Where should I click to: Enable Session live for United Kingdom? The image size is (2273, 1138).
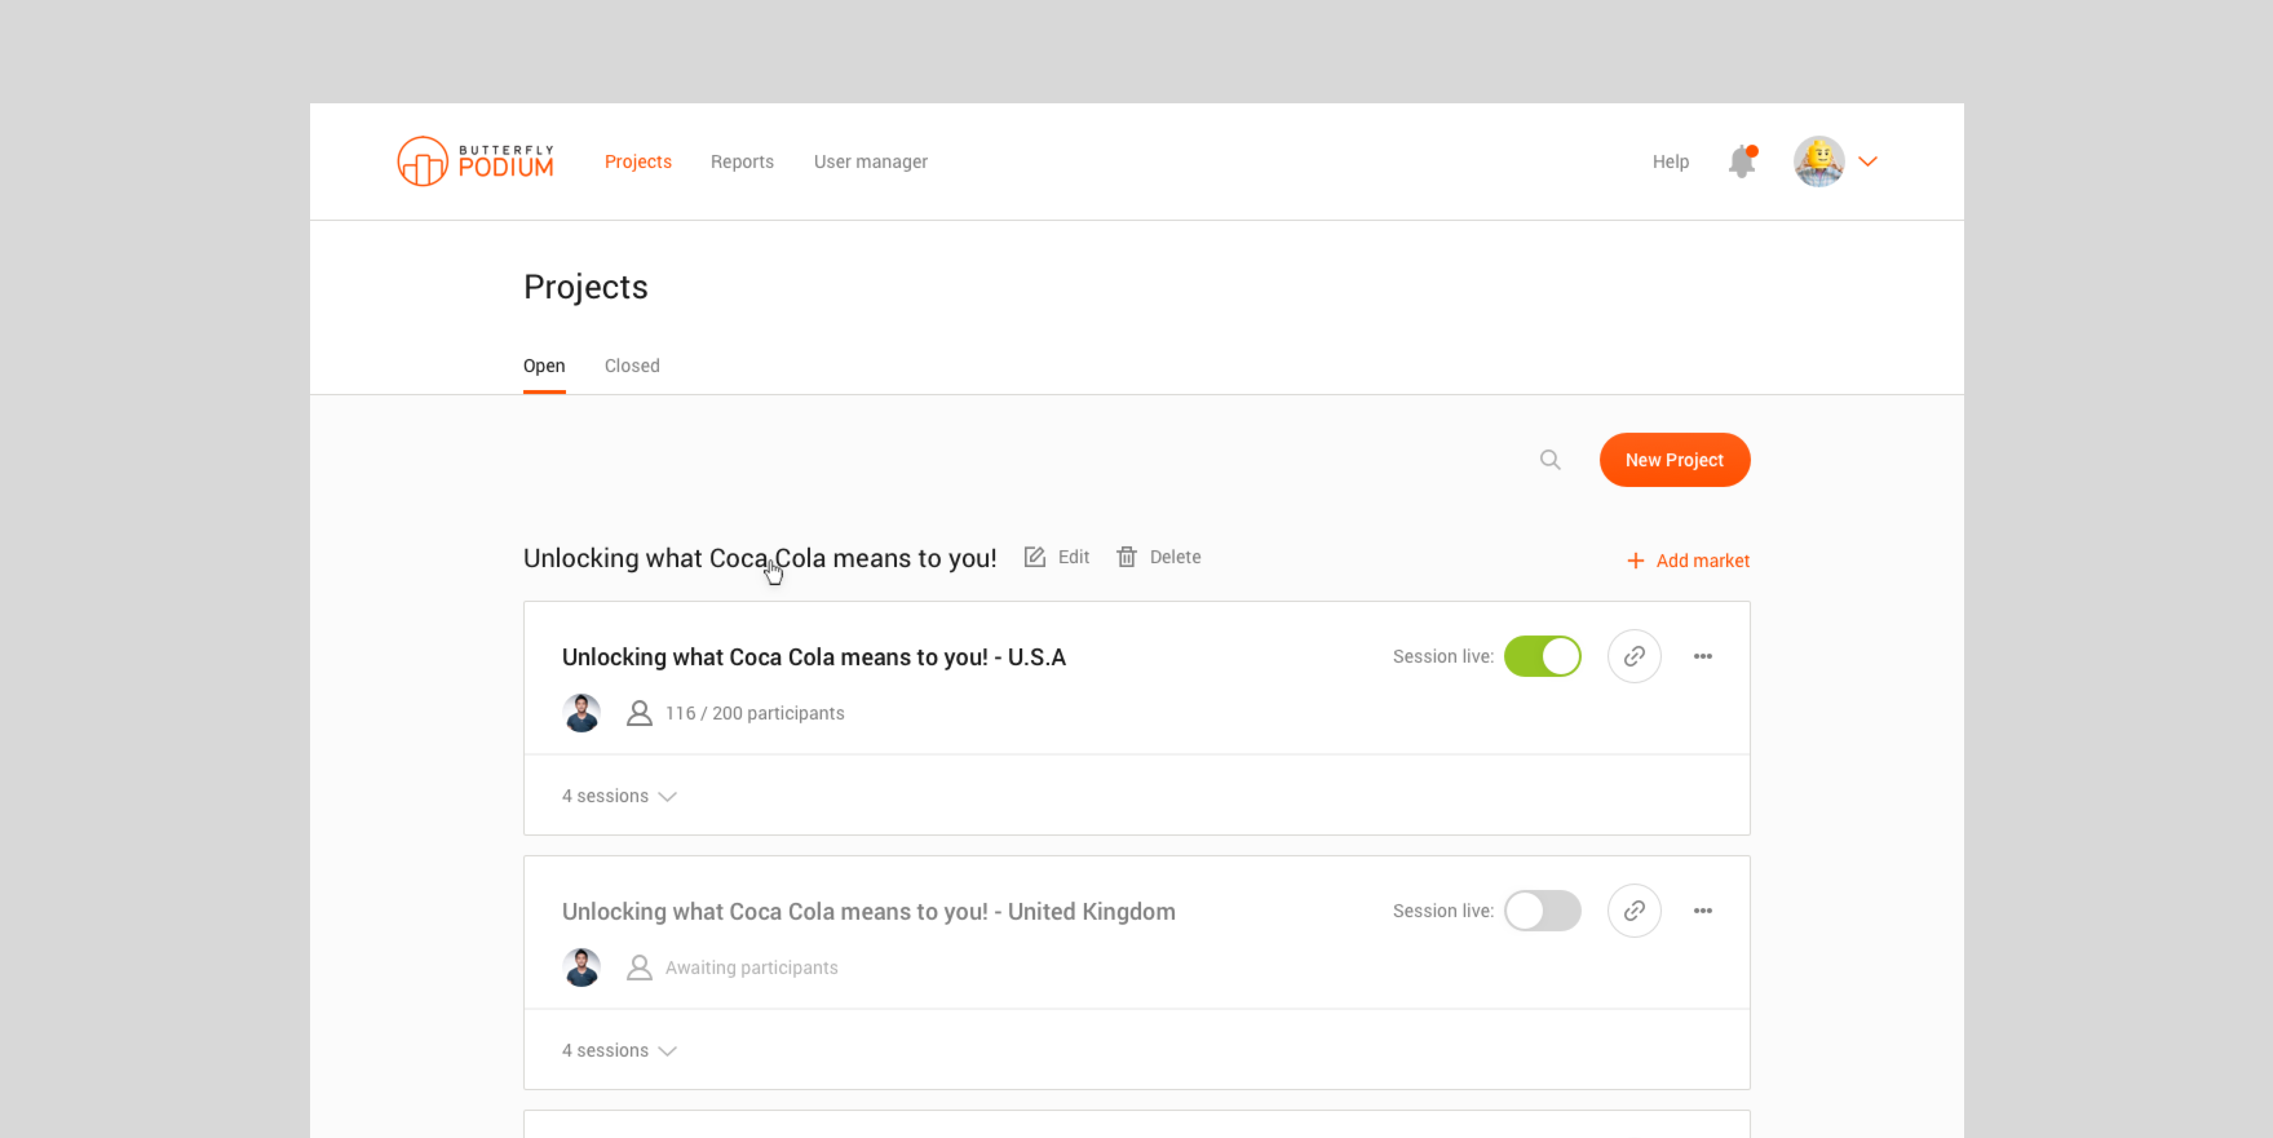[x=1542, y=911]
